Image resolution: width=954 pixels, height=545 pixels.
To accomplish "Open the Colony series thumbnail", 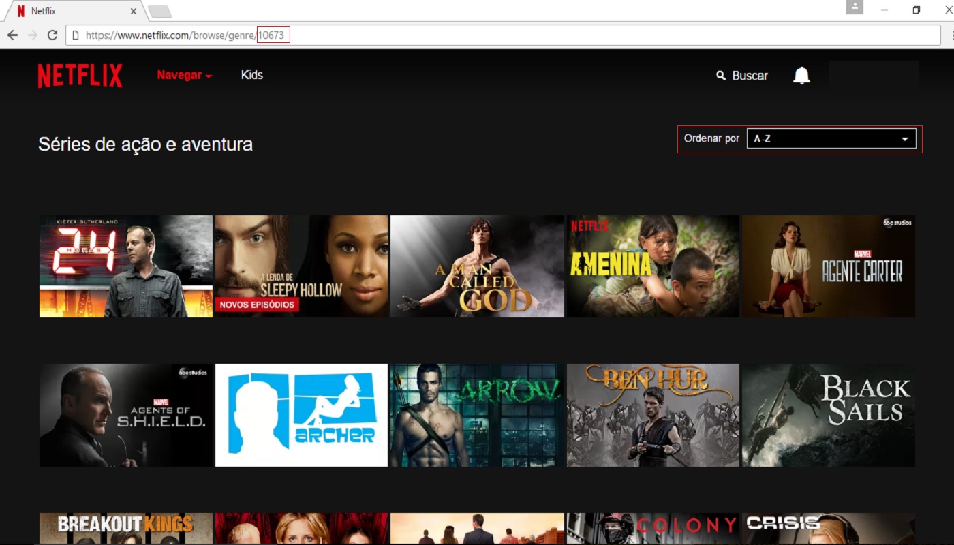I will coord(653,529).
